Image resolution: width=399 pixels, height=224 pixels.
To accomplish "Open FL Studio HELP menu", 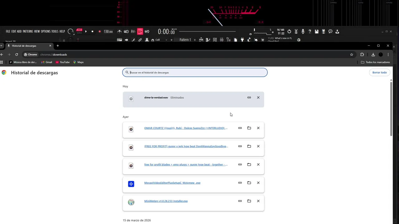I will click(62, 31).
